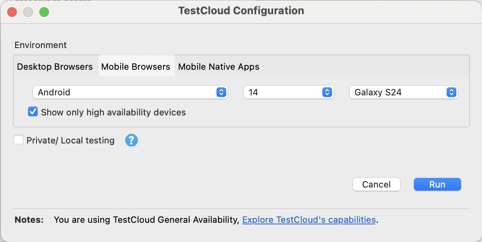Image resolution: width=482 pixels, height=242 pixels.
Task: Click the Cancel button
Action: pyautogui.click(x=376, y=184)
